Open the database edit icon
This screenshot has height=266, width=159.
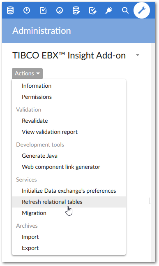click(76, 11)
